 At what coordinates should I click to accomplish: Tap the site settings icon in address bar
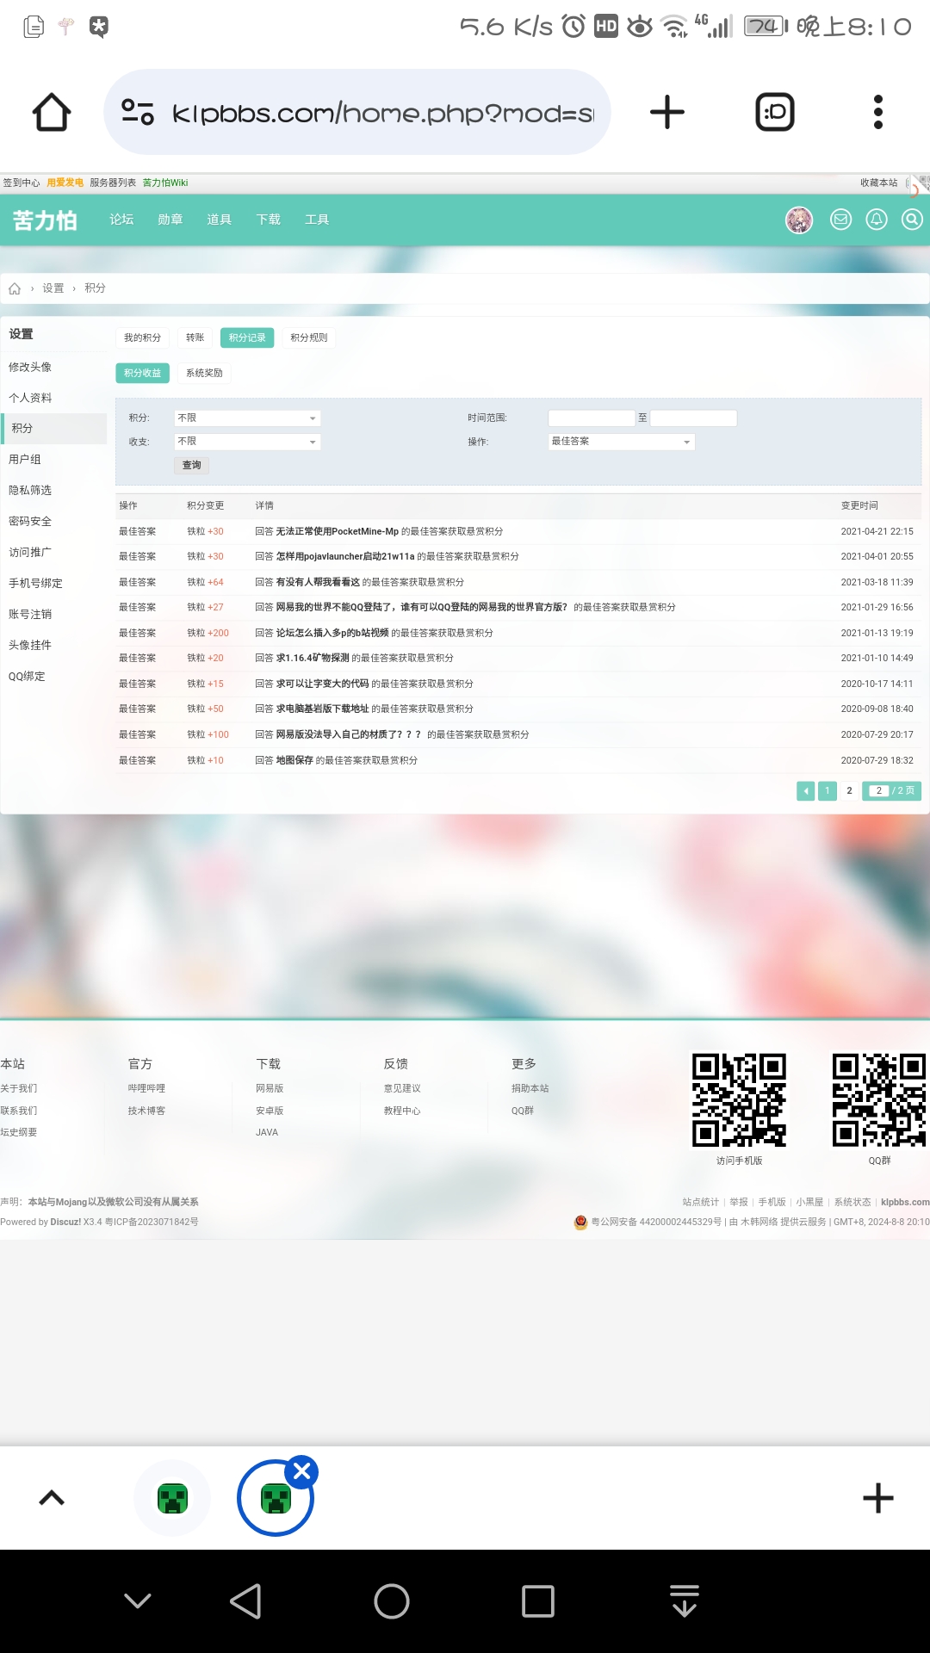point(138,112)
